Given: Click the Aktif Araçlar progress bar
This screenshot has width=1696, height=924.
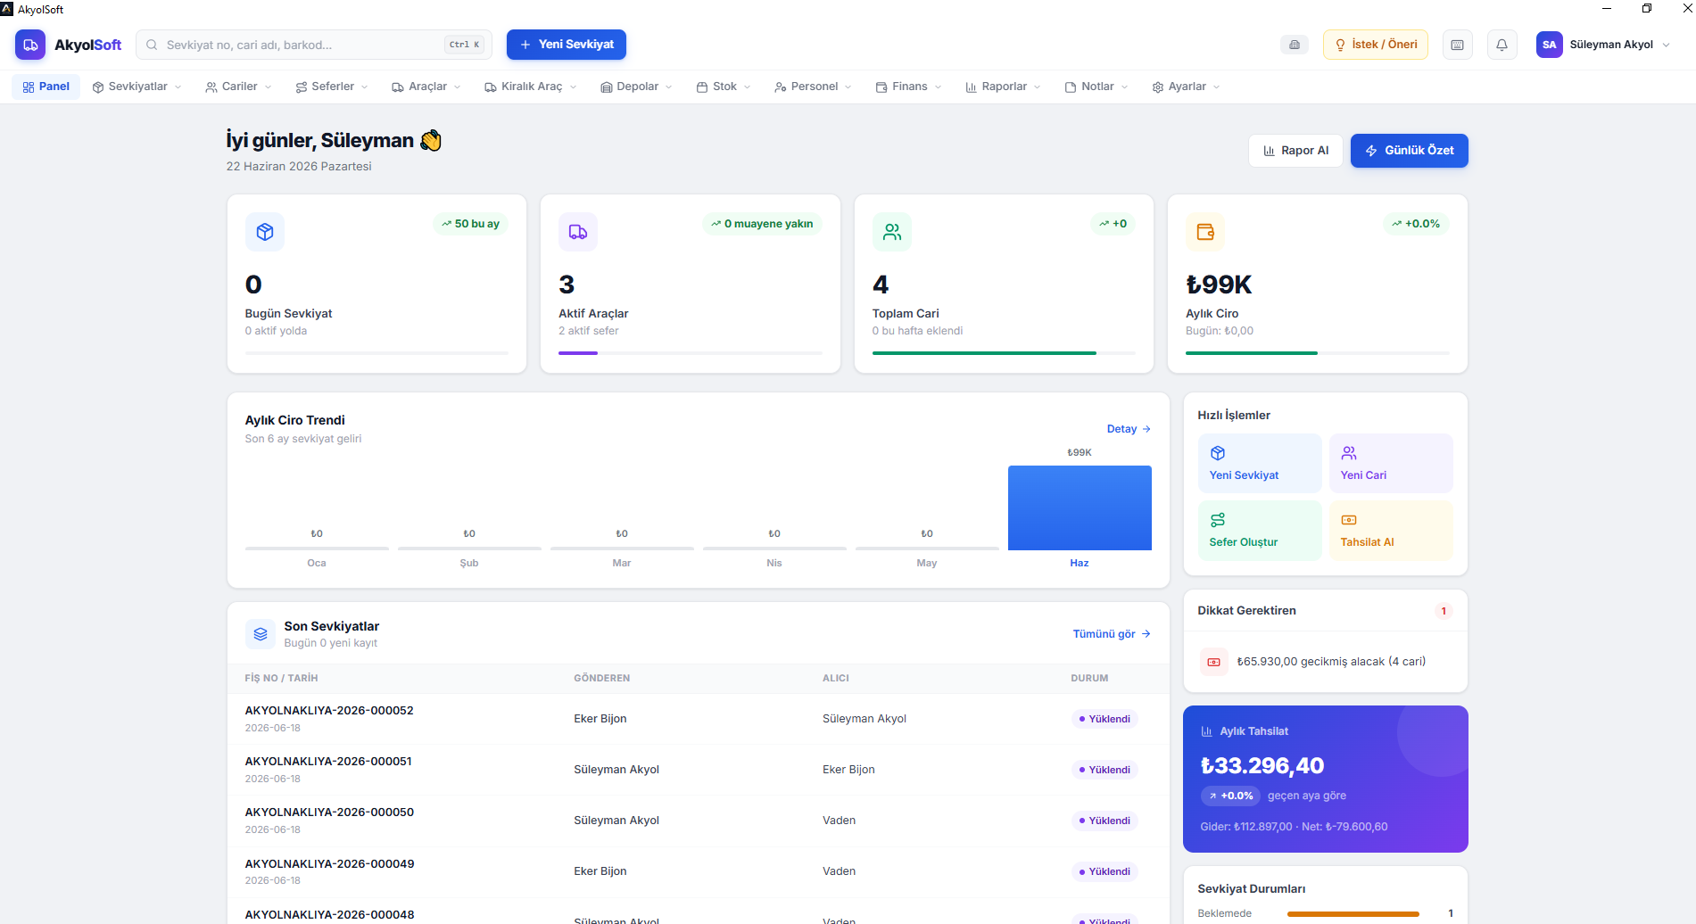Looking at the screenshot, I should (691, 353).
